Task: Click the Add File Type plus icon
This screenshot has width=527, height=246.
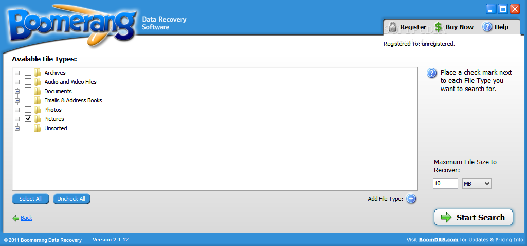Action: coord(411,199)
